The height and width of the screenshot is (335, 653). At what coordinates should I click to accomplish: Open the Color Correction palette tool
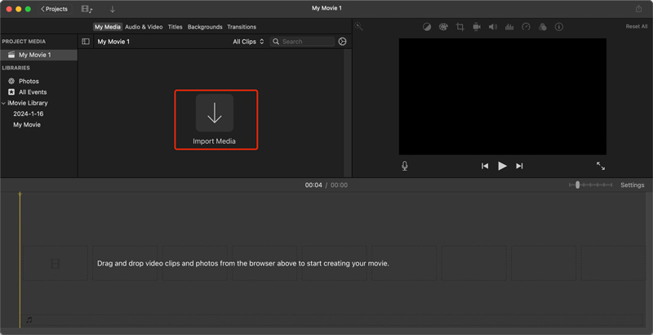tap(443, 27)
